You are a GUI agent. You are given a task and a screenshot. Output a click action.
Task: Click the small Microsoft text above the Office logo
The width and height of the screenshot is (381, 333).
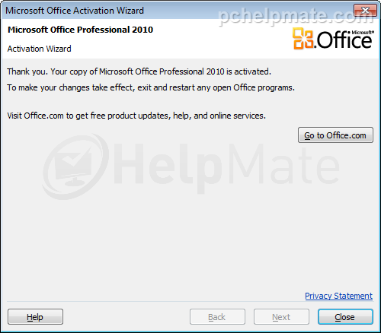363,33
